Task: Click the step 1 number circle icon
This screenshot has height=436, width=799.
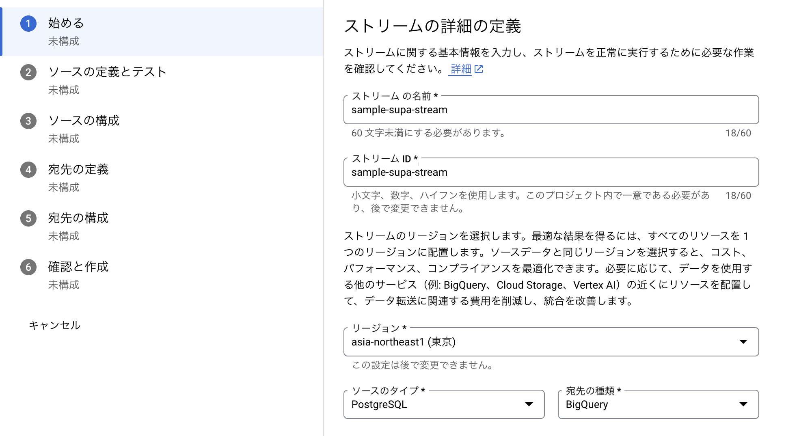Action: [x=28, y=24]
